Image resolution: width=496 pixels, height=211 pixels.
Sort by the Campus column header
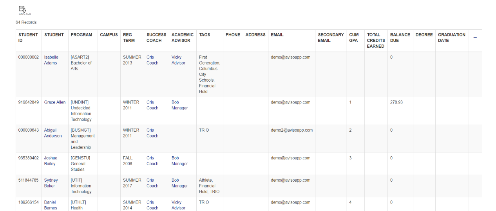pos(109,35)
